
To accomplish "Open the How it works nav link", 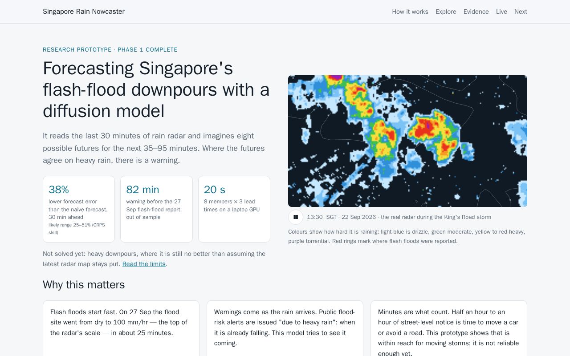I will coord(410,12).
